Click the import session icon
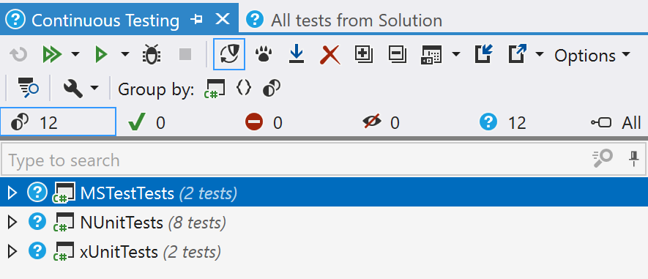The image size is (648, 279). coord(484,54)
